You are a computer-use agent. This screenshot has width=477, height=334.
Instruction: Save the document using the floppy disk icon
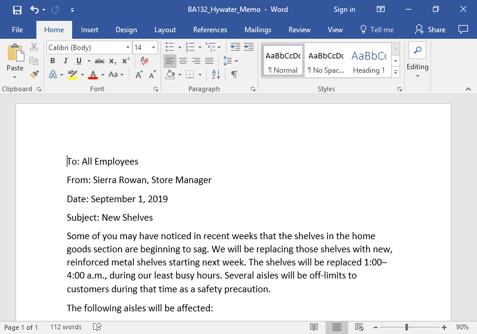pos(17,10)
